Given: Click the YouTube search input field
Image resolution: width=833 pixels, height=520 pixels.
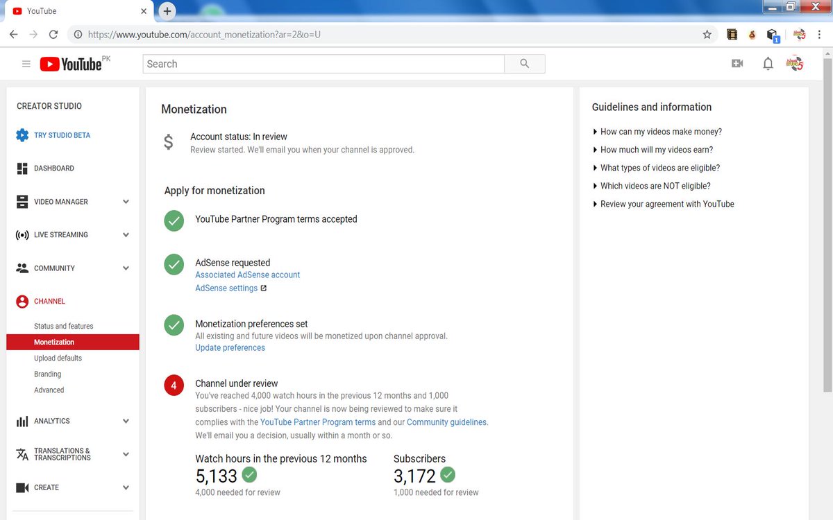Looking at the screenshot, I should (x=323, y=64).
